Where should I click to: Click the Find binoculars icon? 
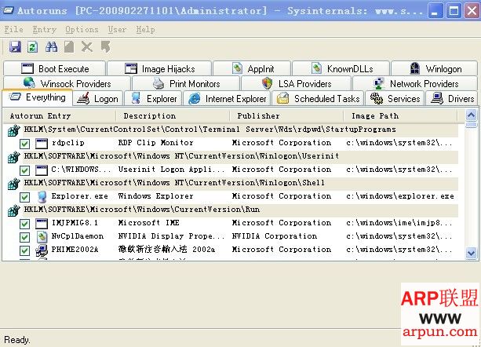click(51, 47)
